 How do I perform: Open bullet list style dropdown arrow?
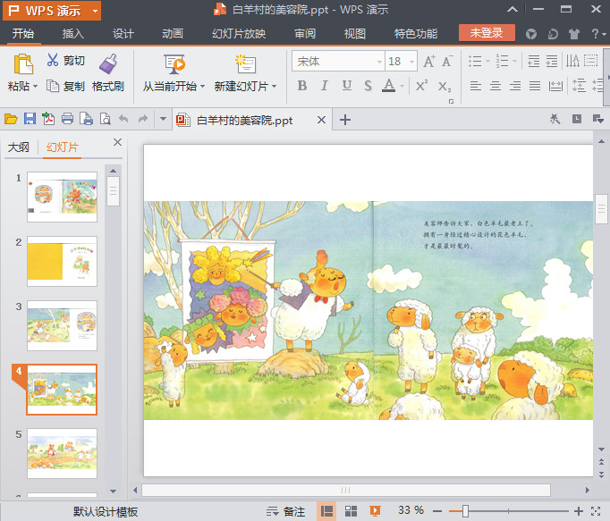pyautogui.click(x=487, y=61)
